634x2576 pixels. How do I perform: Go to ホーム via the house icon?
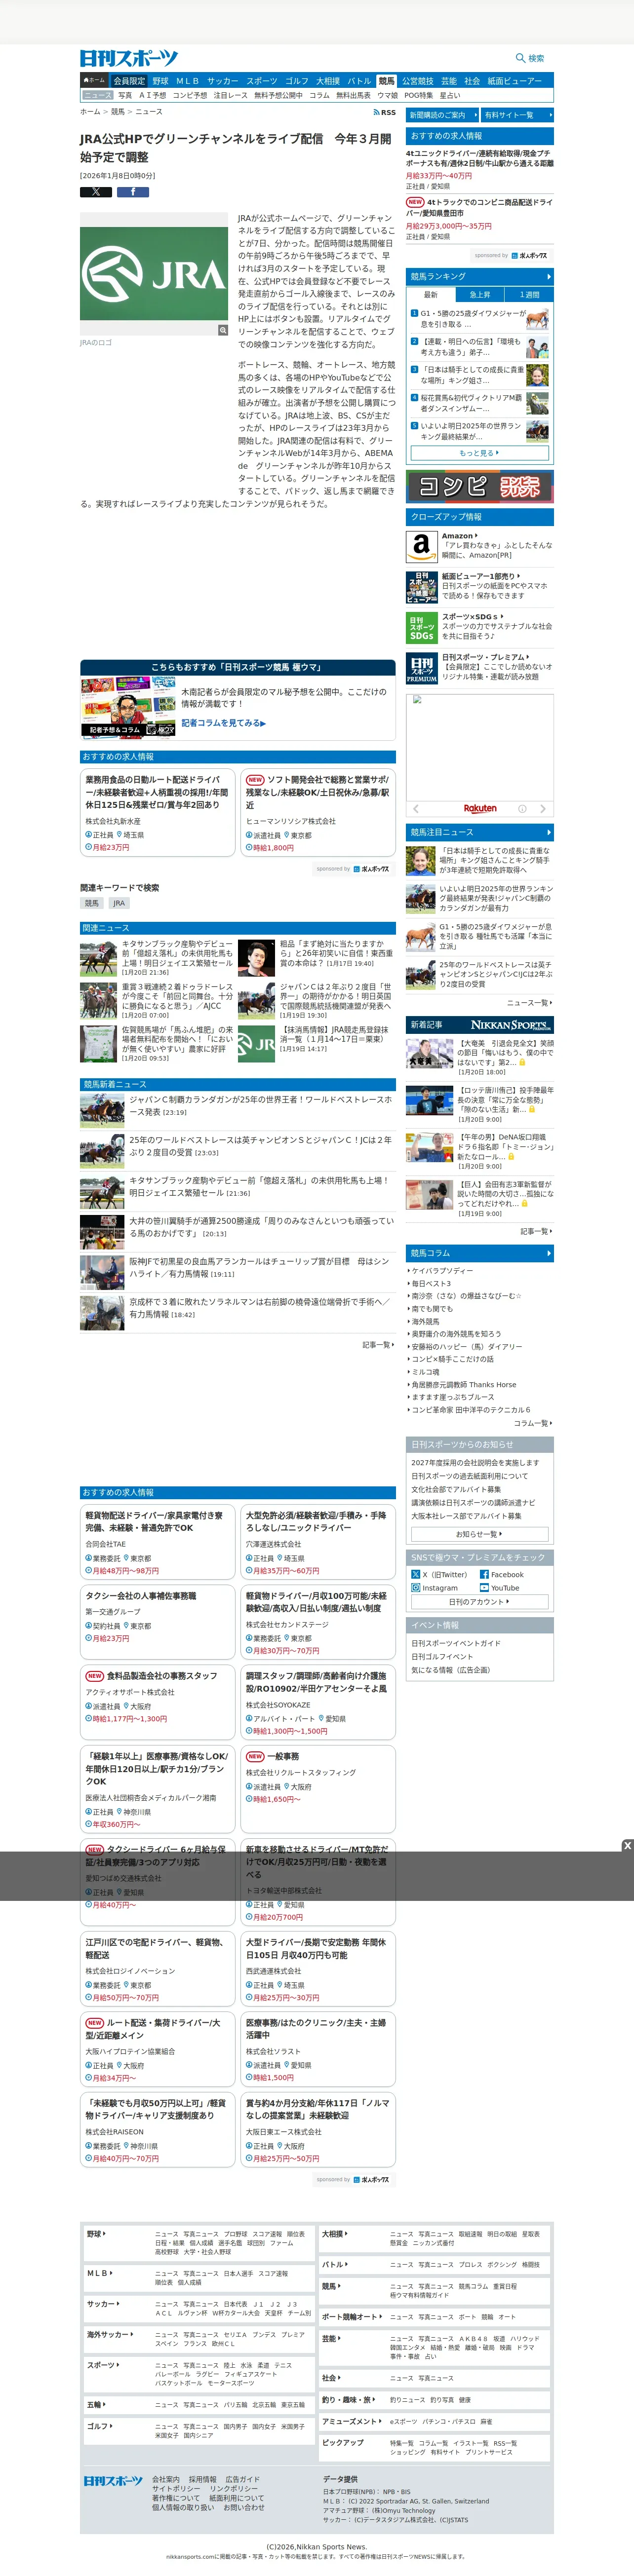coord(94,80)
